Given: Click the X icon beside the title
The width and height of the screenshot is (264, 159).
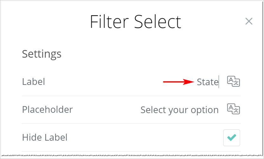Looking at the screenshot, I should (249, 21).
